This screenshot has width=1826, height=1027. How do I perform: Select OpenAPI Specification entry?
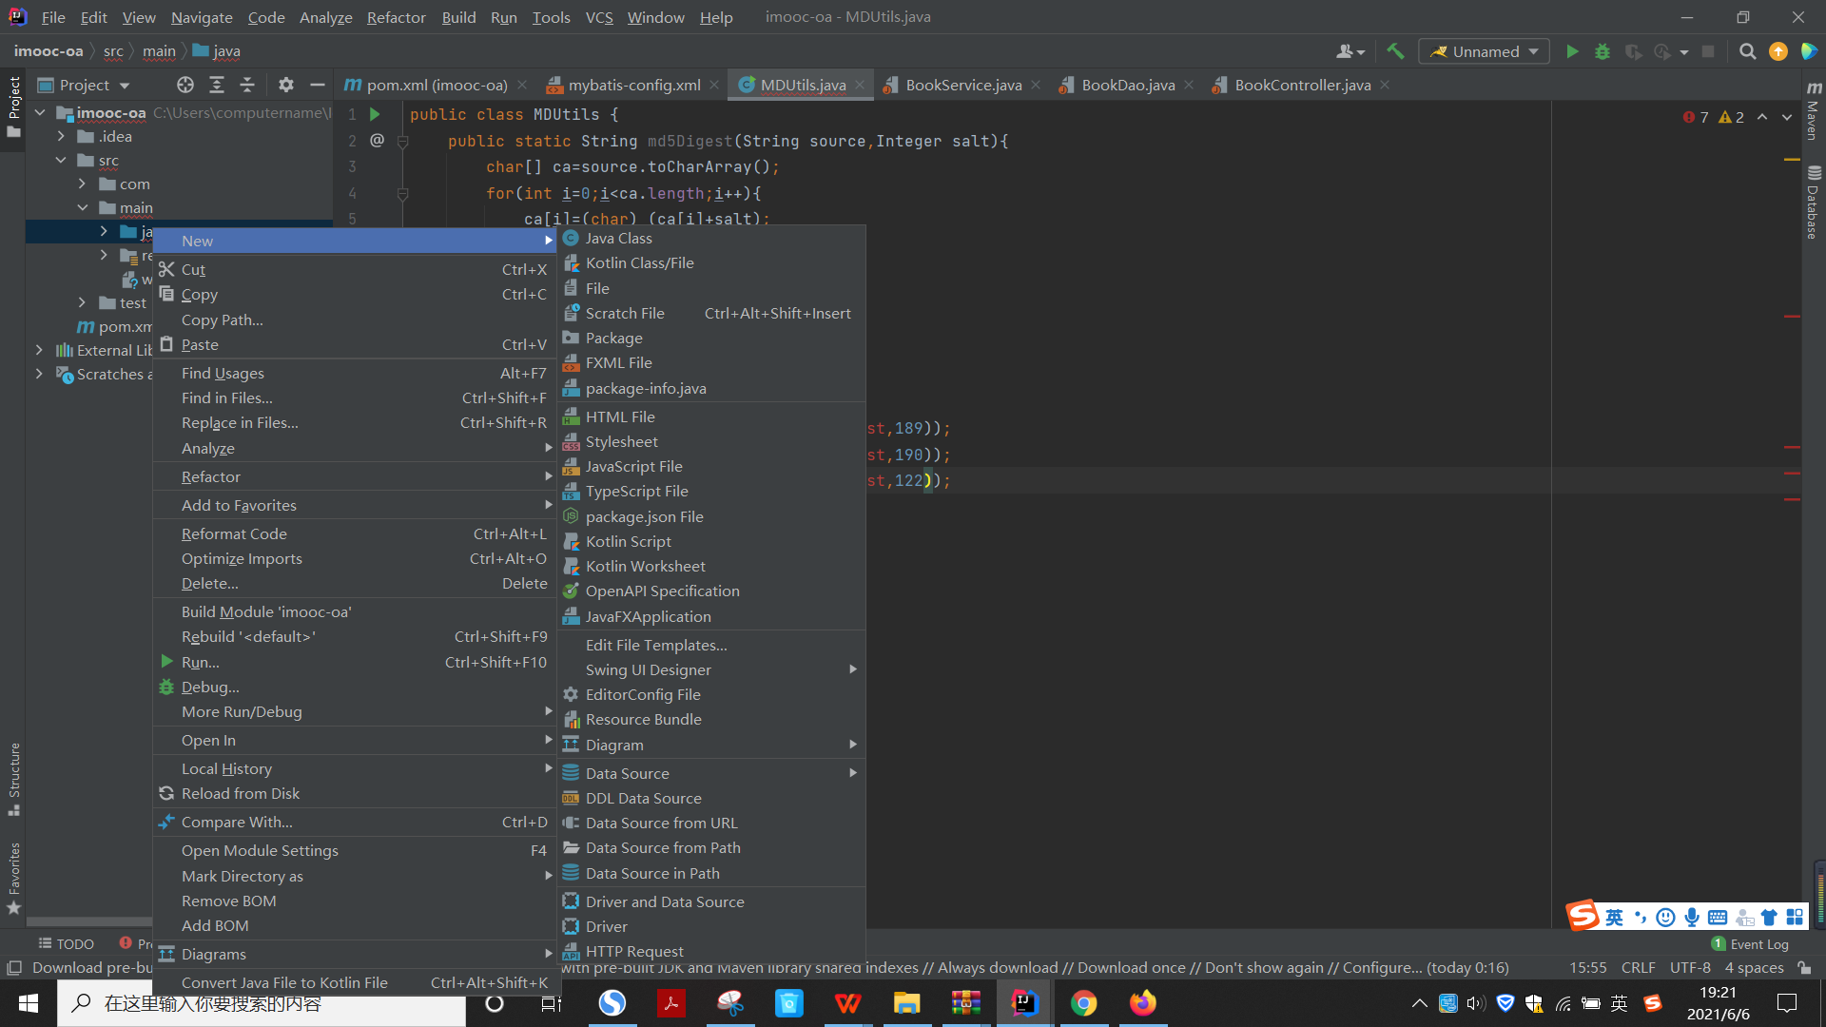click(711, 591)
